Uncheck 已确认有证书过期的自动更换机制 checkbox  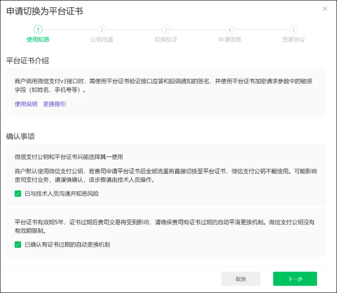click(x=18, y=245)
